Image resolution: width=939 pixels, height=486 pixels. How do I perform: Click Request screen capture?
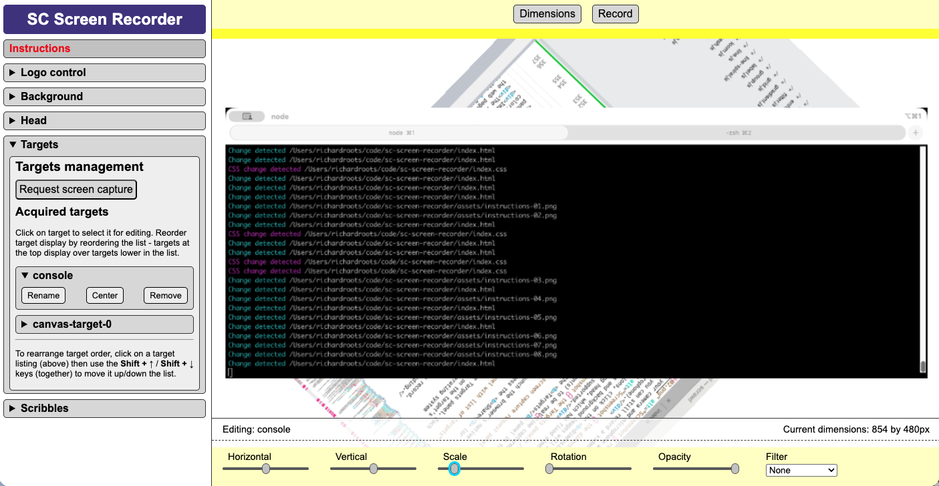pos(76,189)
